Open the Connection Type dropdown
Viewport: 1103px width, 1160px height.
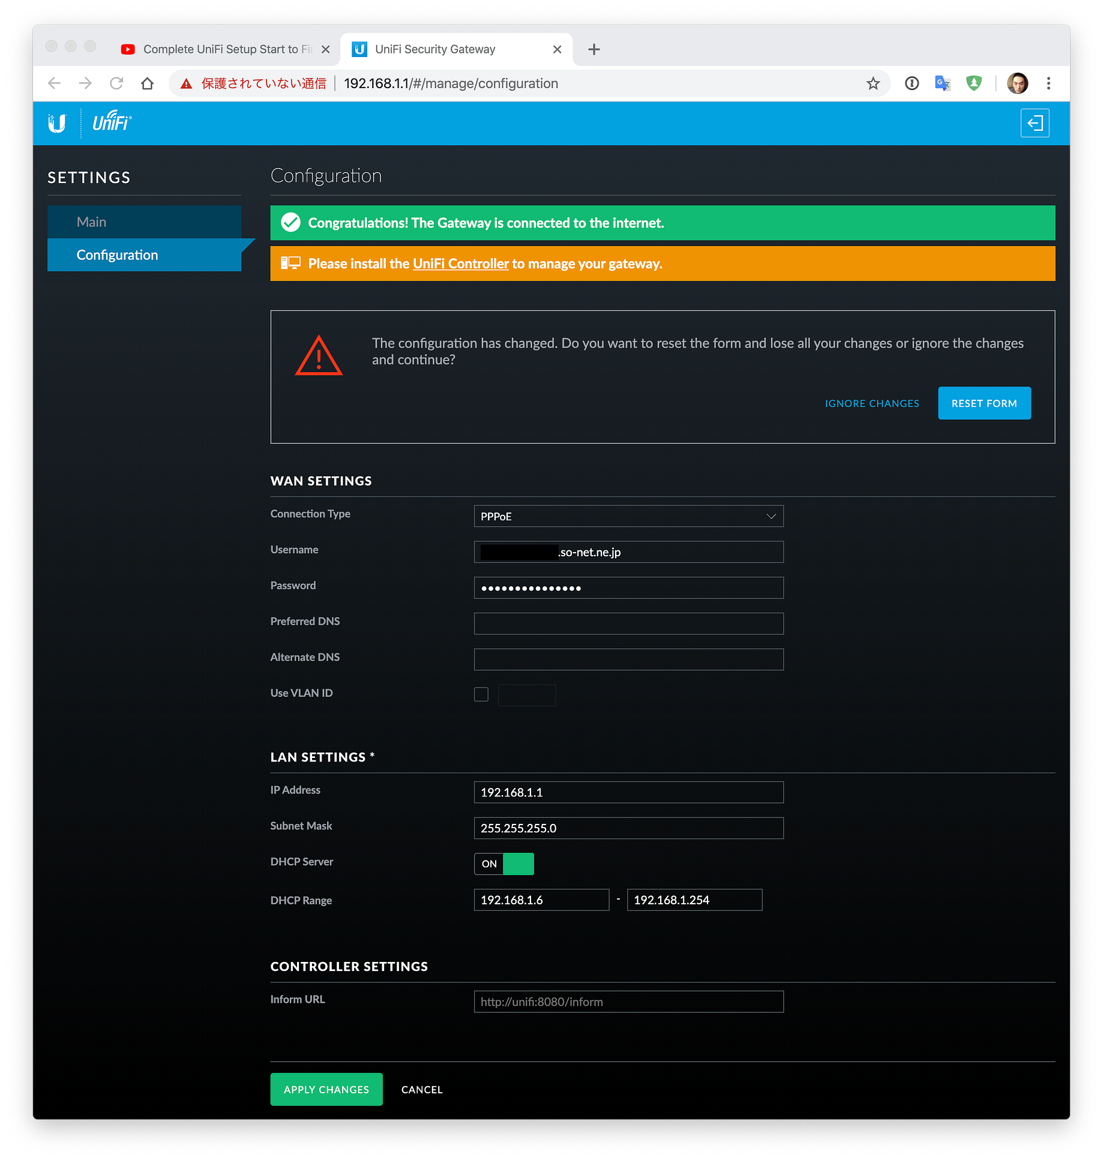click(x=629, y=516)
